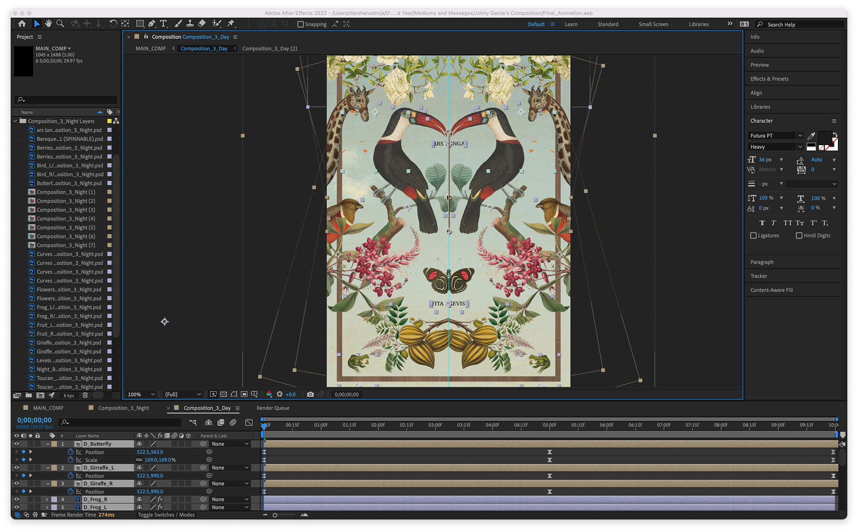This screenshot has width=858, height=532.
Task: Select the Horizontal Type tool
Action: point(164,24)
